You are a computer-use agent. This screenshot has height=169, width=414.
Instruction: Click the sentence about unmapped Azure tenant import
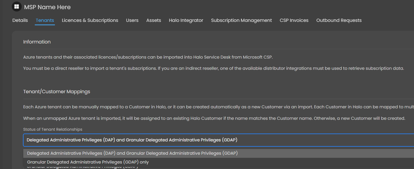(214, 118)
